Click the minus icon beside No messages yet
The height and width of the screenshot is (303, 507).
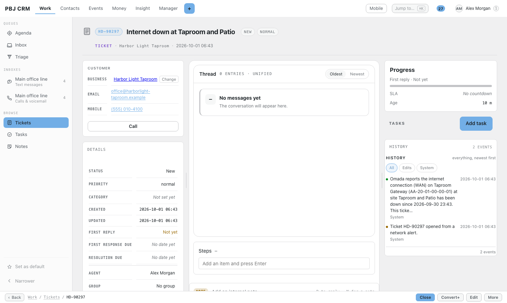211,99
